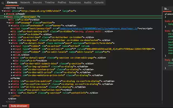Expand the cx-footer div
173x108 pixels.
click(x=9, y=93)
